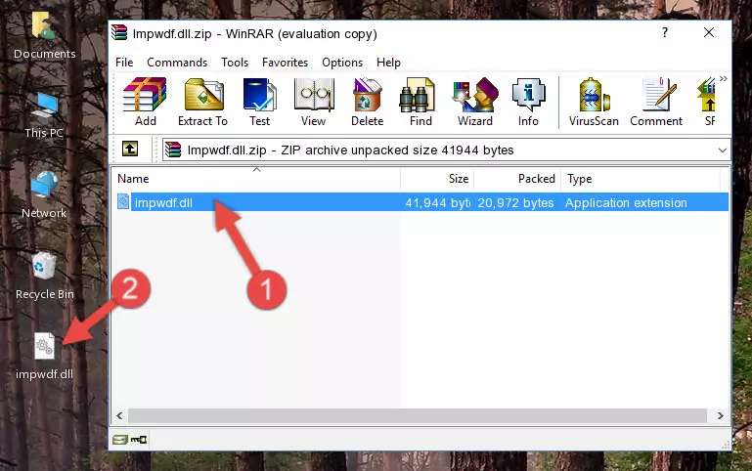Click the Add toolbar icon
Viewport: 752px width, 471px height.
145,102
